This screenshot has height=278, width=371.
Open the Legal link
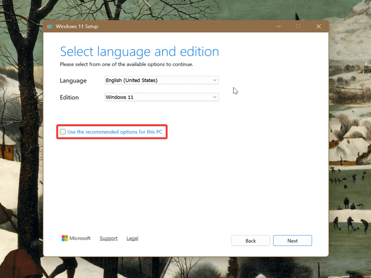[132, 238]
